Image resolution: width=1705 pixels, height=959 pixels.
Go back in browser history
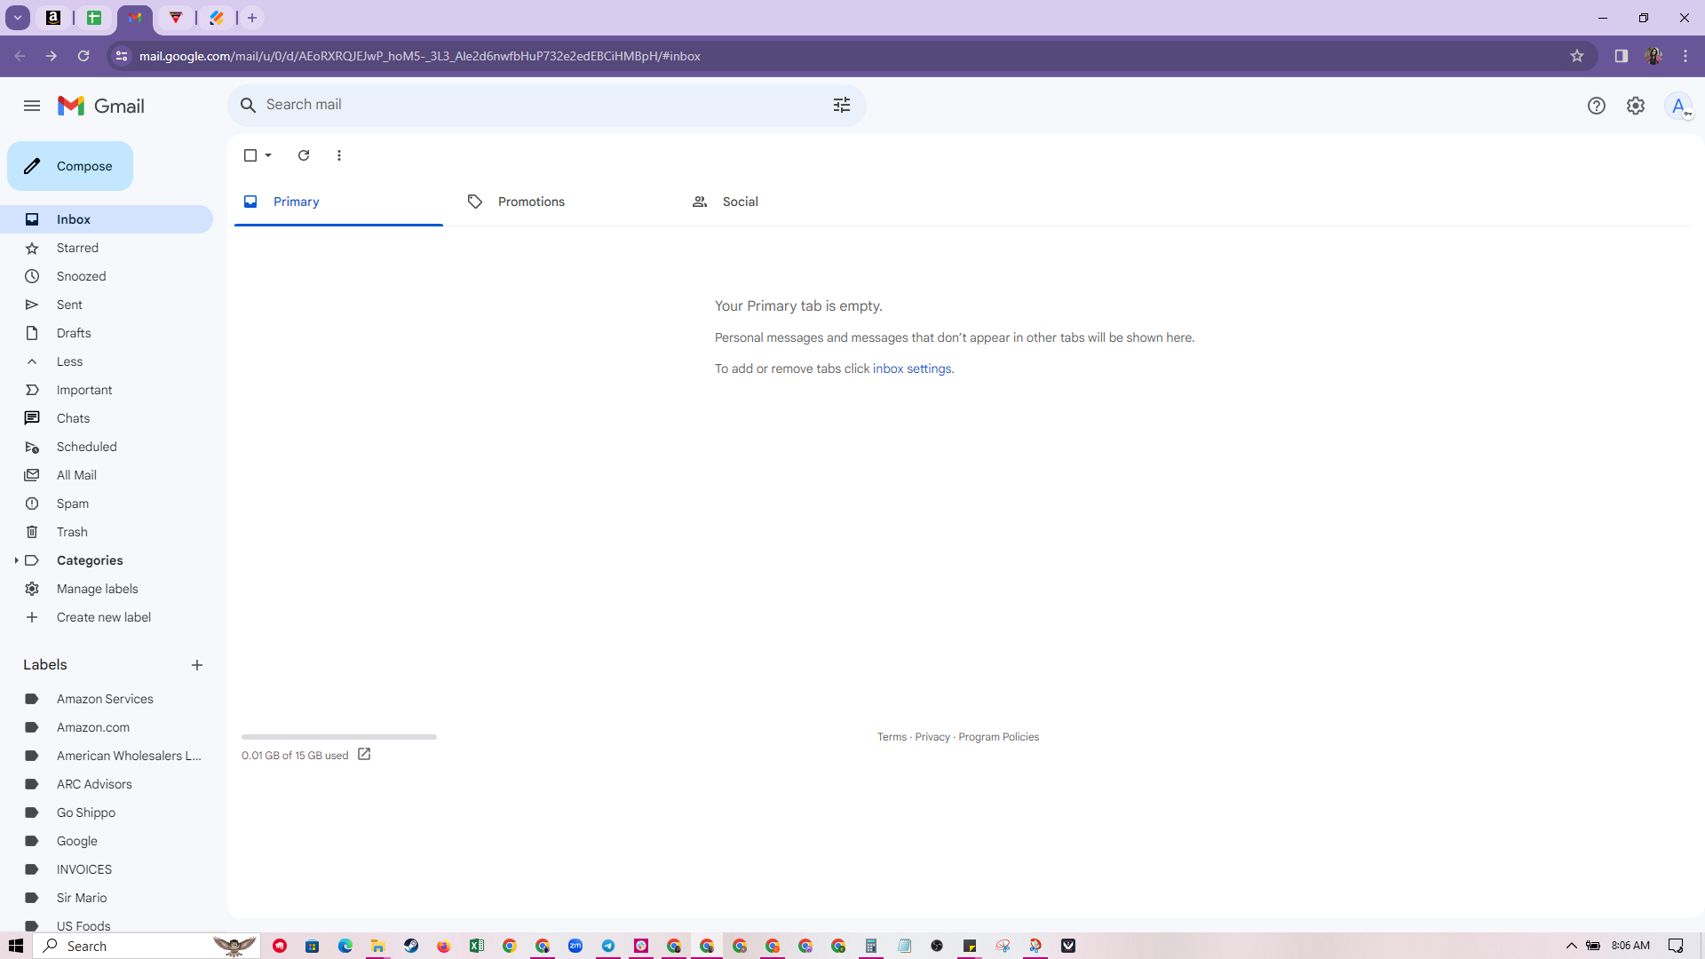20,56
